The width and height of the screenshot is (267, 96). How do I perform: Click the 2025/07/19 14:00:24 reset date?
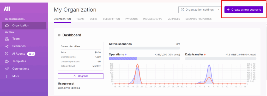(x=69, y=88)
